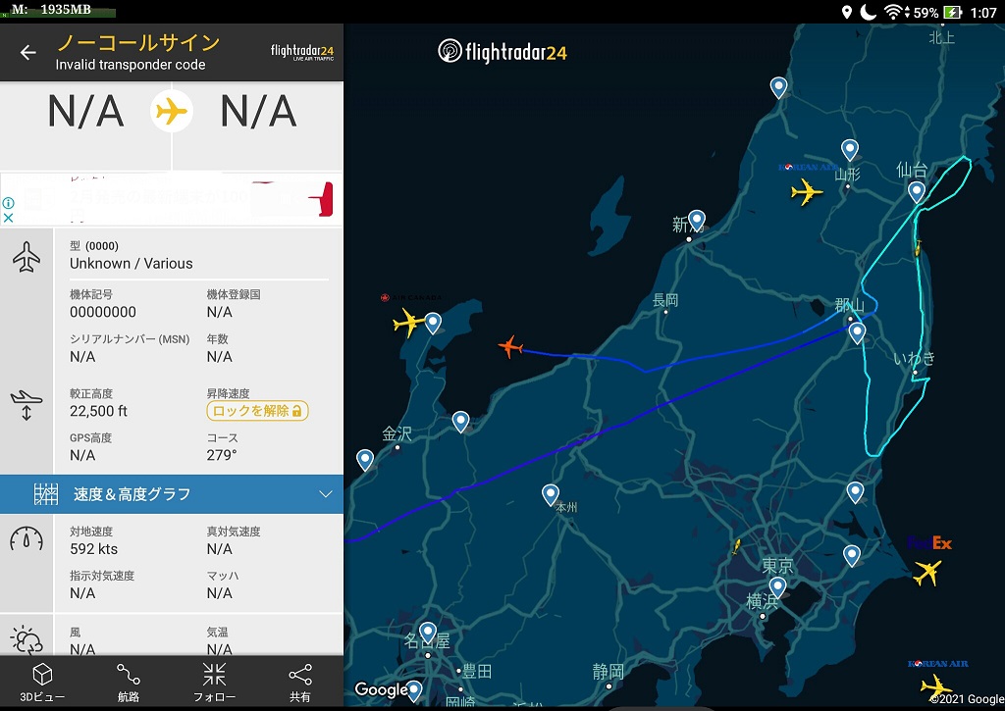Click the advertisement banner
Screen dimensions: 1005x711
(x=172, y=199)
